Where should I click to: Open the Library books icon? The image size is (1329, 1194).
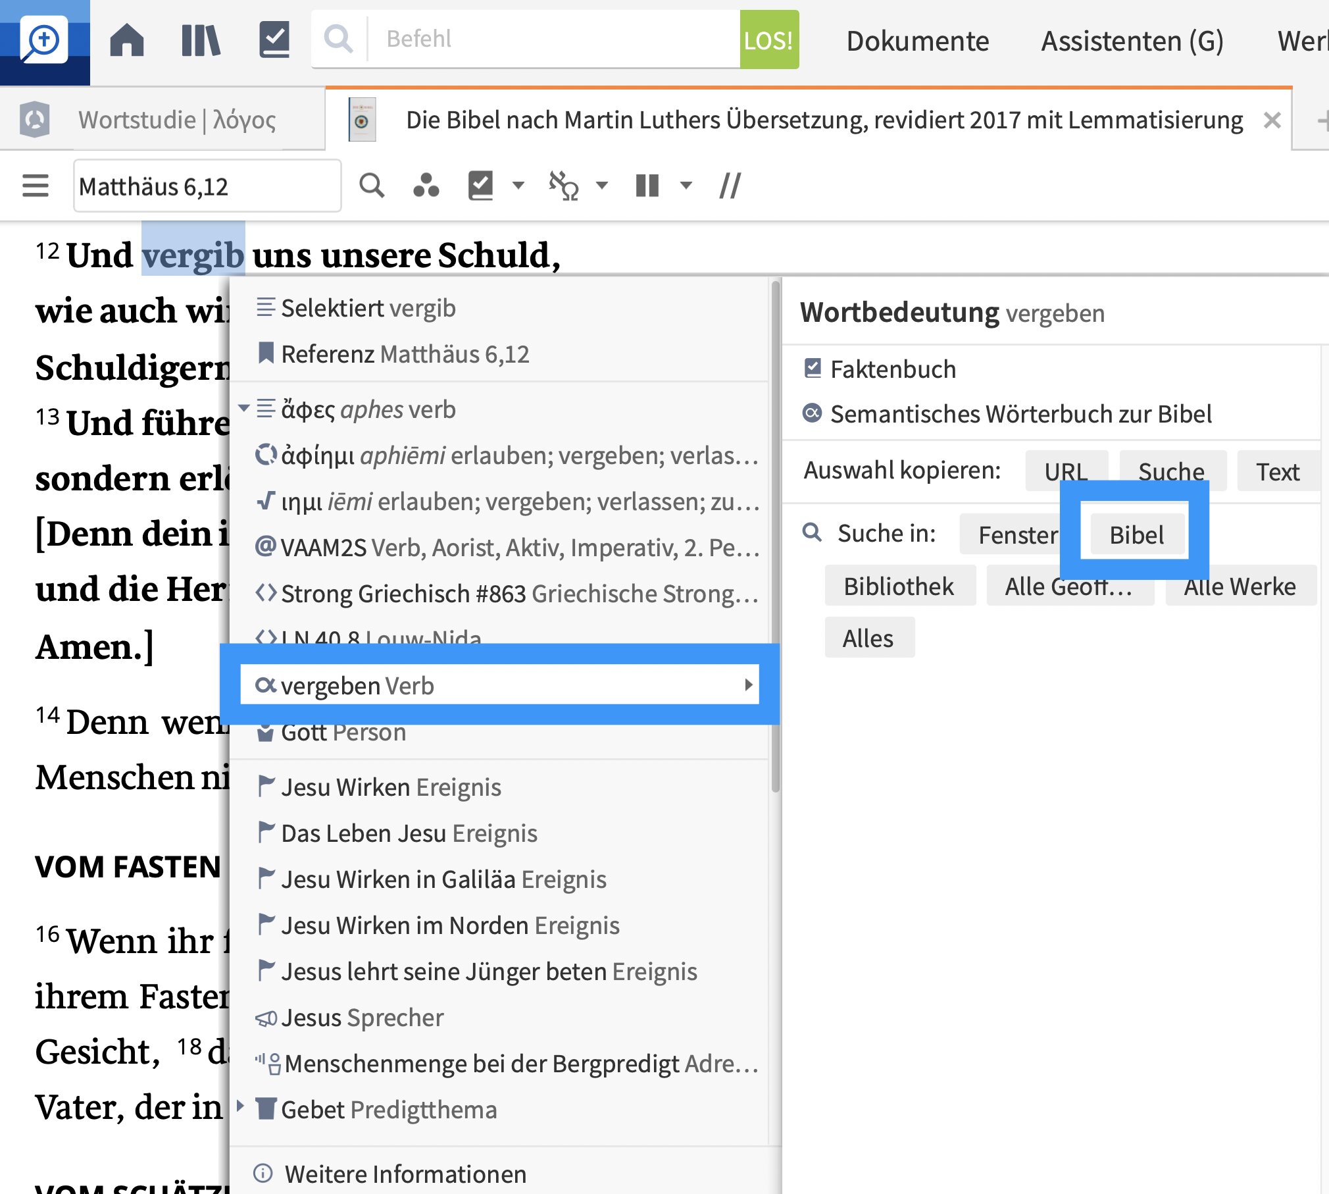(x=201, y=39)
